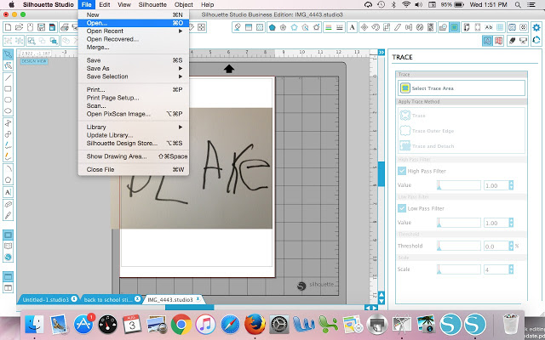Click the Select Trace Area icon
The height and width of the screenshot is (340, 545).
point(405,88)
